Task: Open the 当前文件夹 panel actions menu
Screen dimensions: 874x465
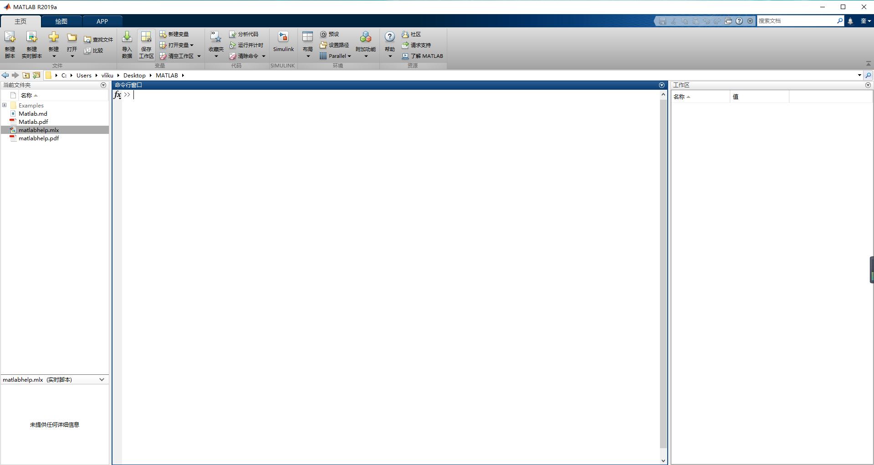Action: click(103, 85)
